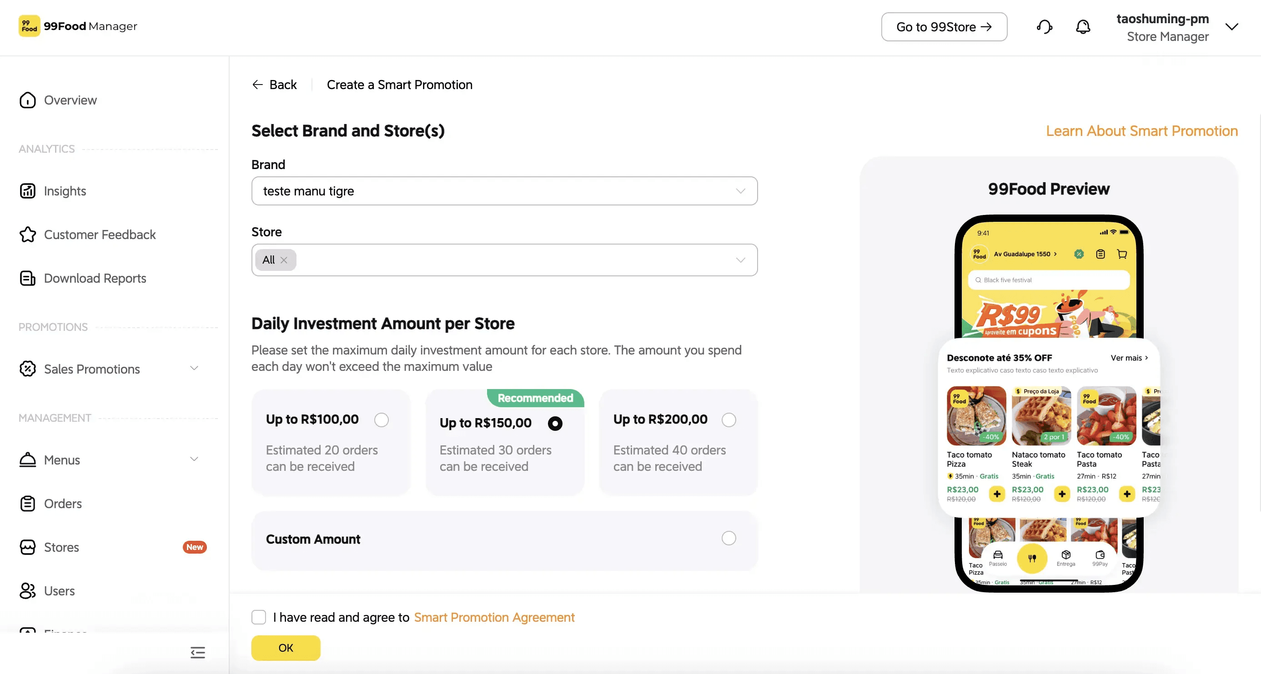Open the taoshuming-pm account dropdown
Screen dimensions: 1261x674
pyautogui.click(x=1232, y=27)
